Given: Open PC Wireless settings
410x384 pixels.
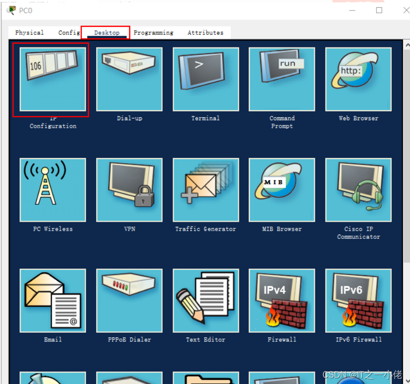Looking at the screenshot, I should point(53,190).
